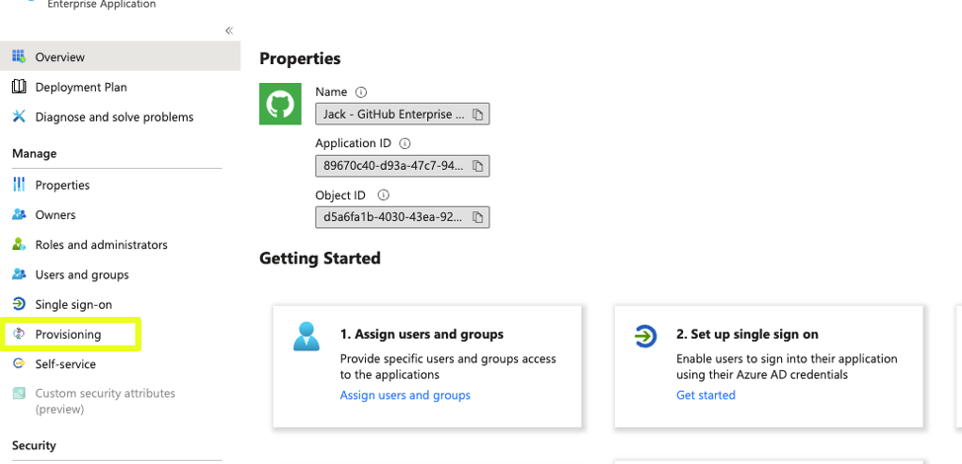Click the '1. Assign users and groups' heading

coord(422,334)
